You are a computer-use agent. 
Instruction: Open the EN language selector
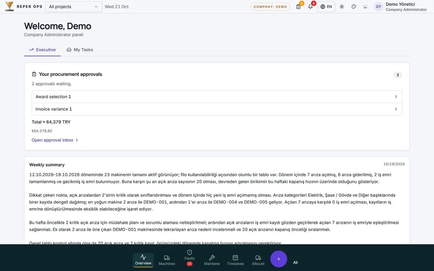326,6
